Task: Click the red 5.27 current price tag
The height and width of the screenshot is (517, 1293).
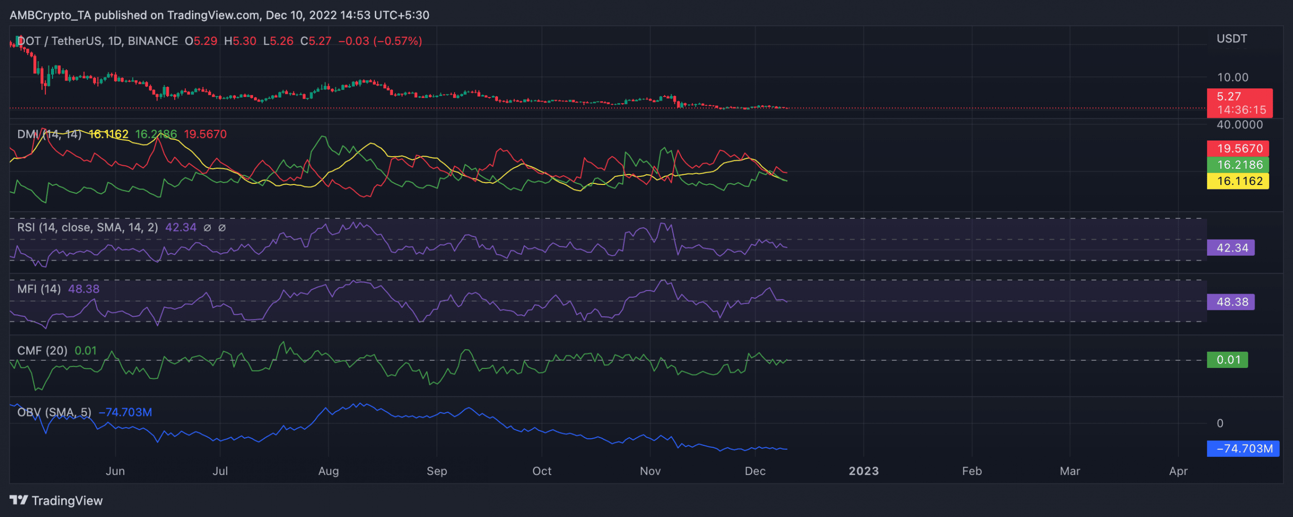Action: coord(1239,103)
